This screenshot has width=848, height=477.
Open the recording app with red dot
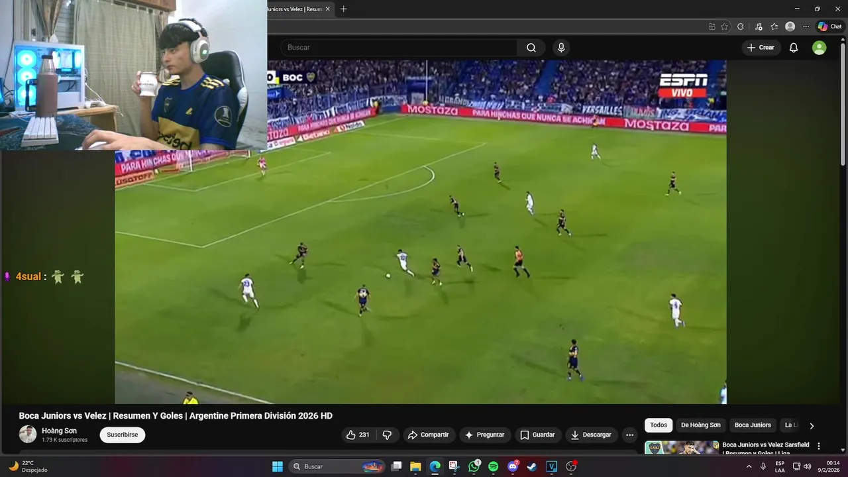coord(571,466)
